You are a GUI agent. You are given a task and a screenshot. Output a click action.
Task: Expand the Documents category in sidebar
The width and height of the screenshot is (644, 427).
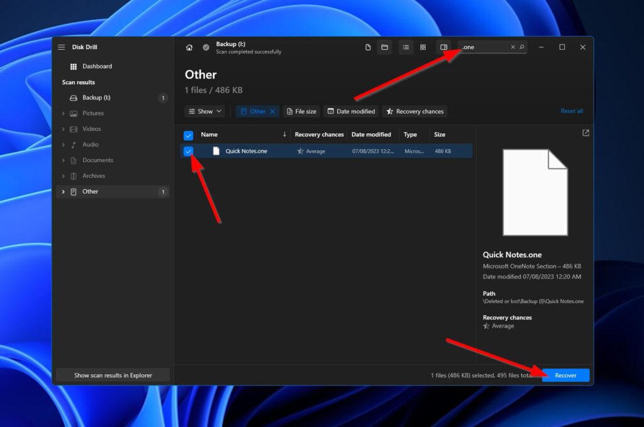(63, 160)
